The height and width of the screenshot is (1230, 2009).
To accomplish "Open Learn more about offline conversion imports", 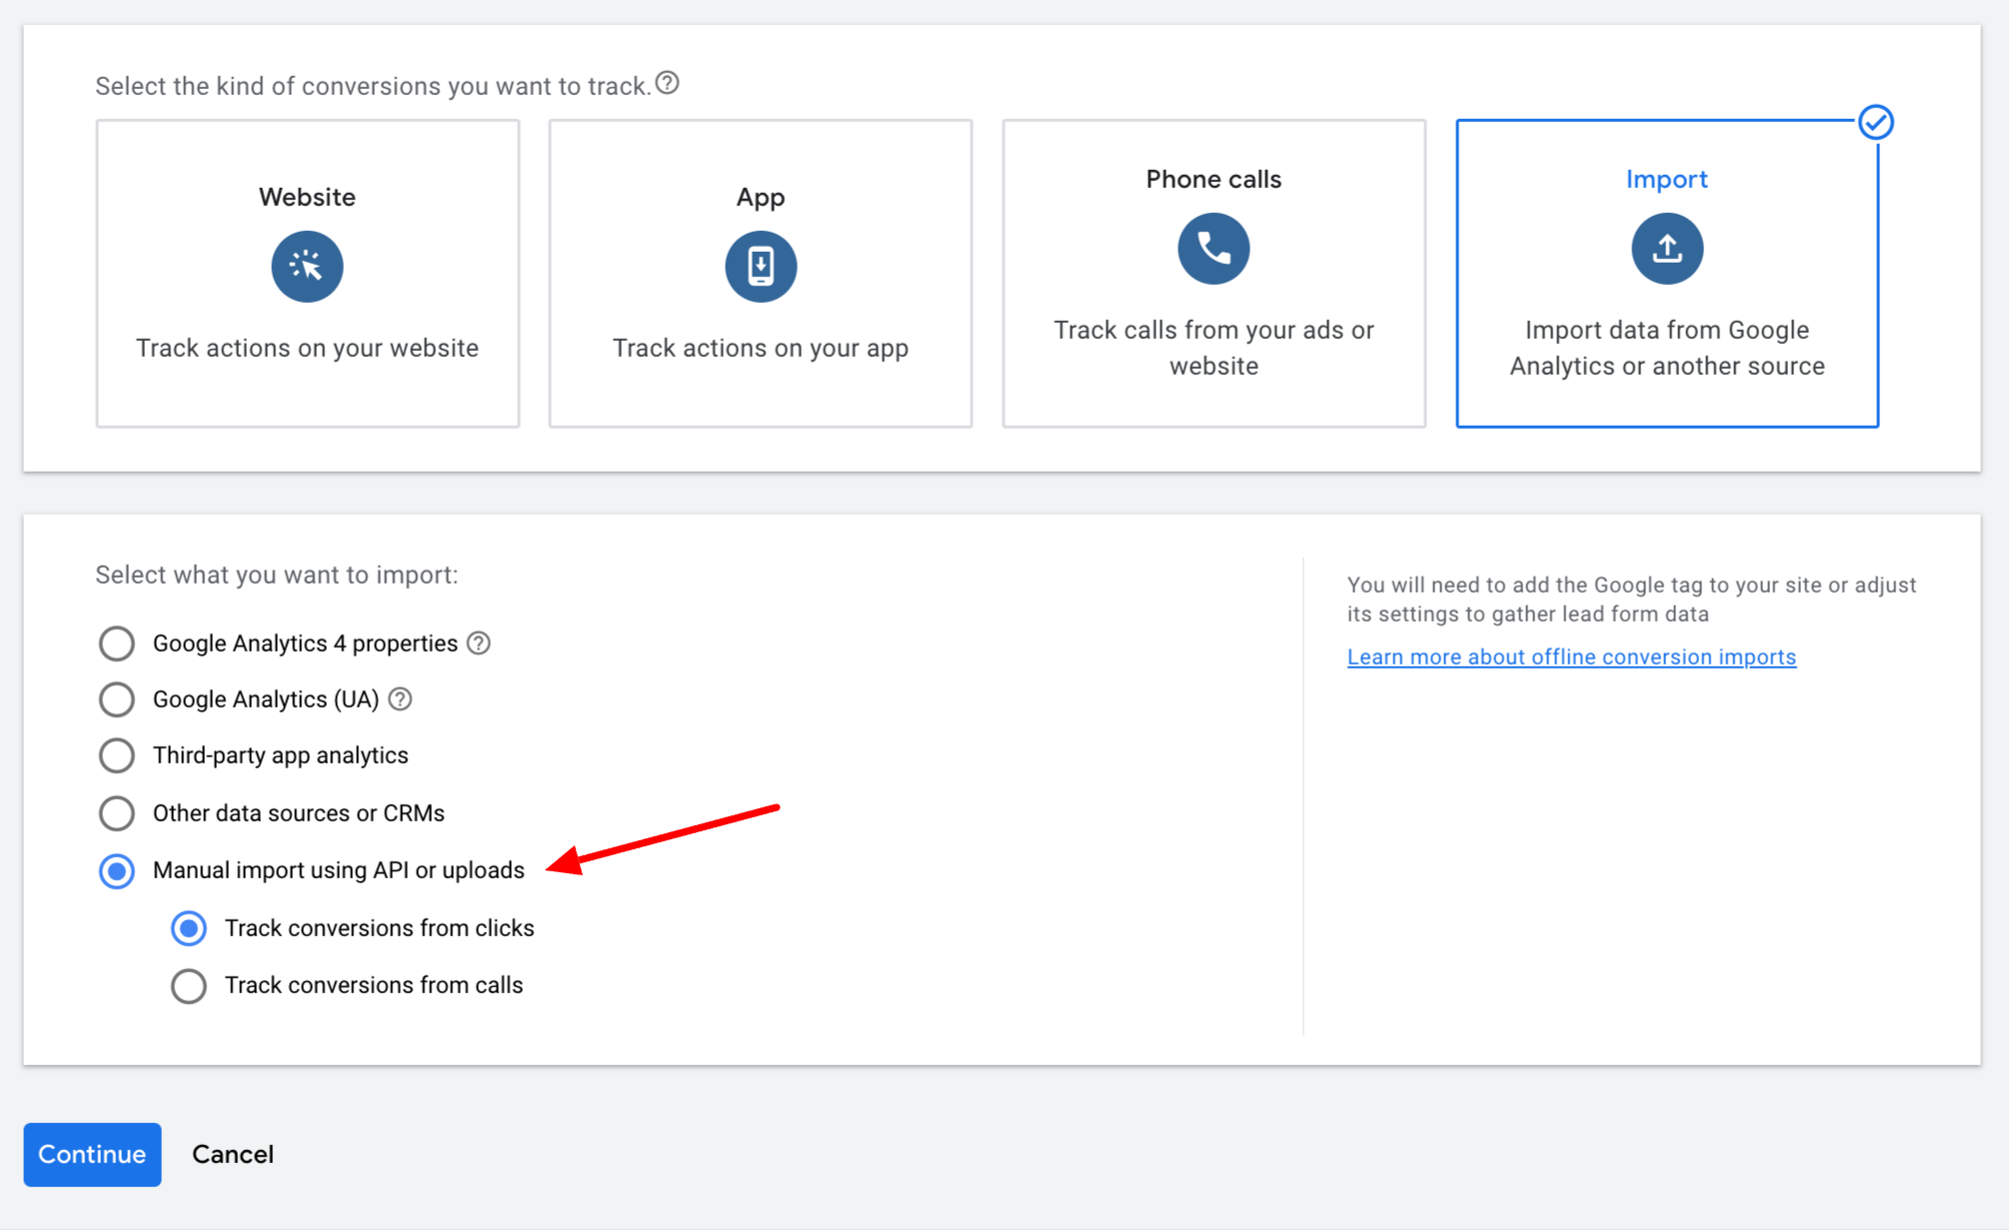I will coord(1571,656).
